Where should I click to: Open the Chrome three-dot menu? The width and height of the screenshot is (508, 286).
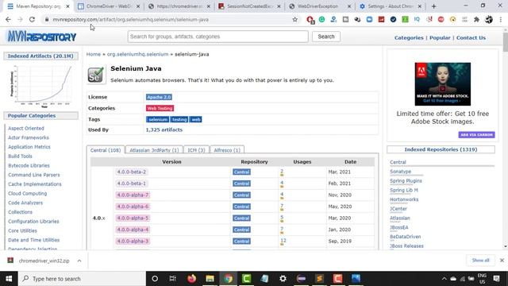501,19
